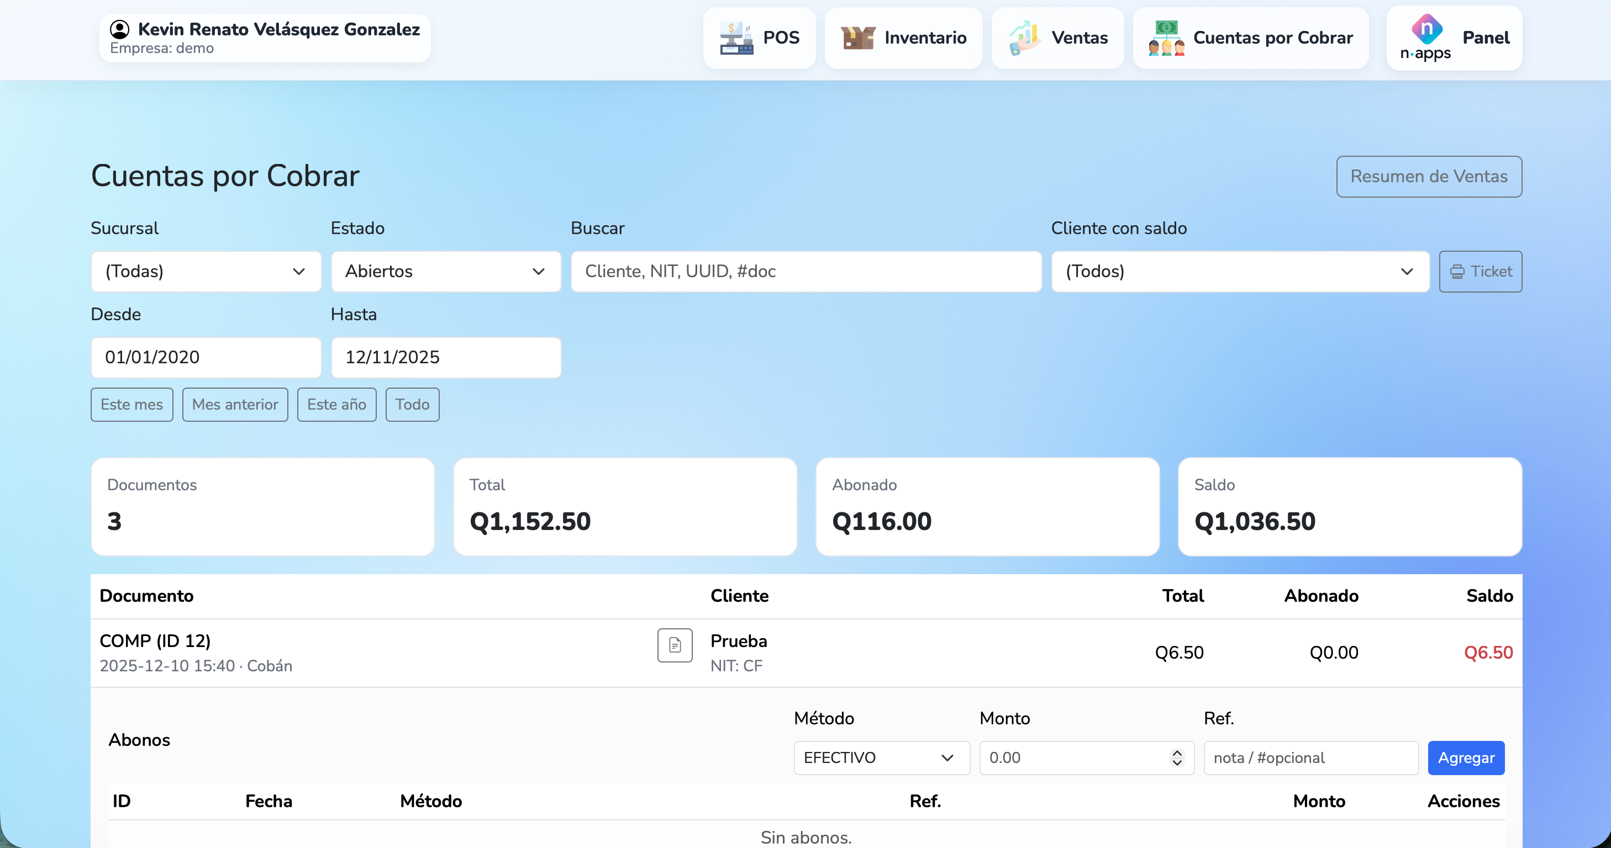Viewport: 1611px width, 848px height.
Task: Click the POS cash register icon
Action: [736, 38]
